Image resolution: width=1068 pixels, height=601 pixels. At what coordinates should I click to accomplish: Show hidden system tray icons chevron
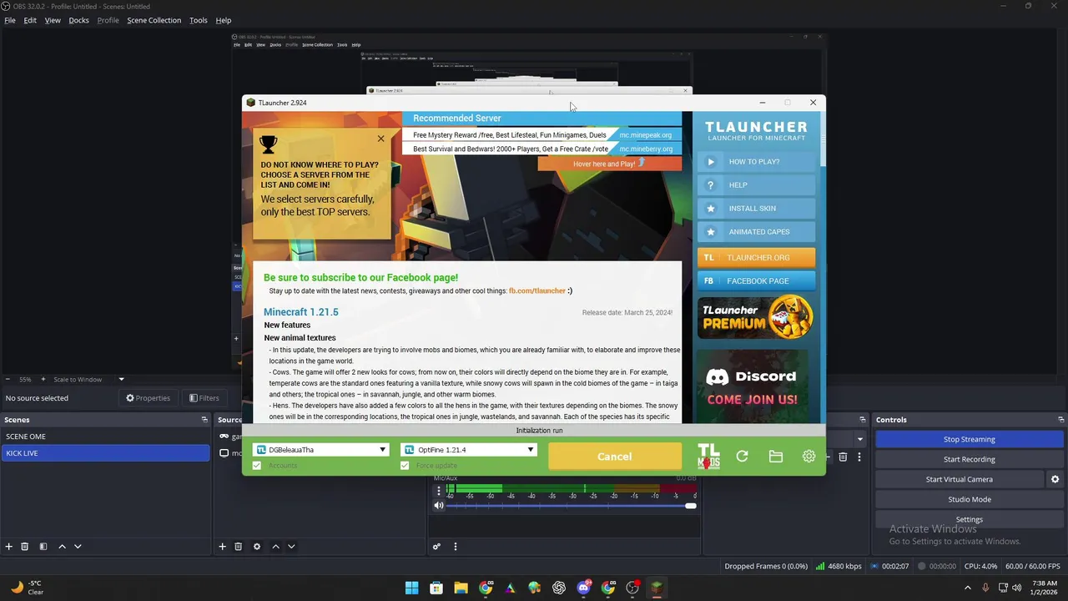(968, 588)
